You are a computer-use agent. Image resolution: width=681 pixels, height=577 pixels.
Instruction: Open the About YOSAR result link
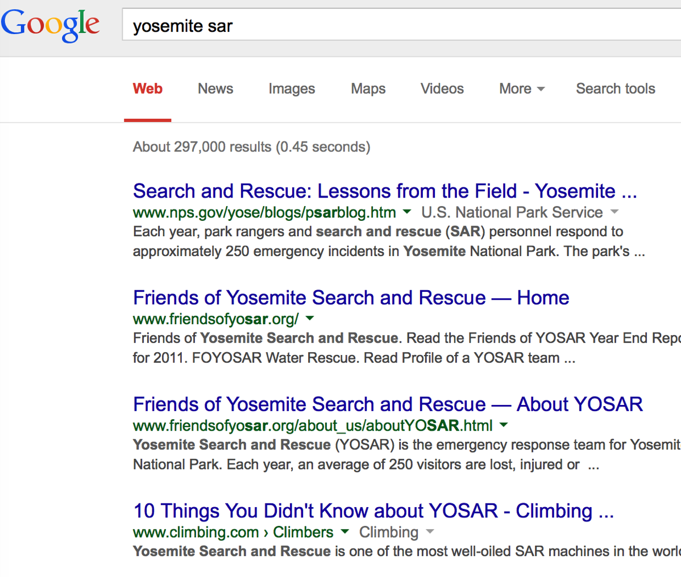388,404
